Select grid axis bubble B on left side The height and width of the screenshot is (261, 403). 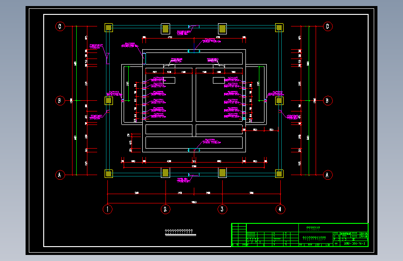click(x=60, y=100)
